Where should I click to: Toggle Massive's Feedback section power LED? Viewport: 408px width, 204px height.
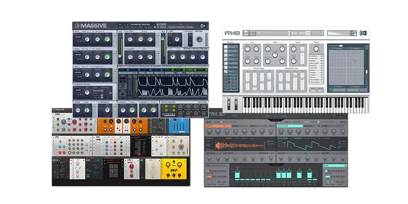[98, 103]
